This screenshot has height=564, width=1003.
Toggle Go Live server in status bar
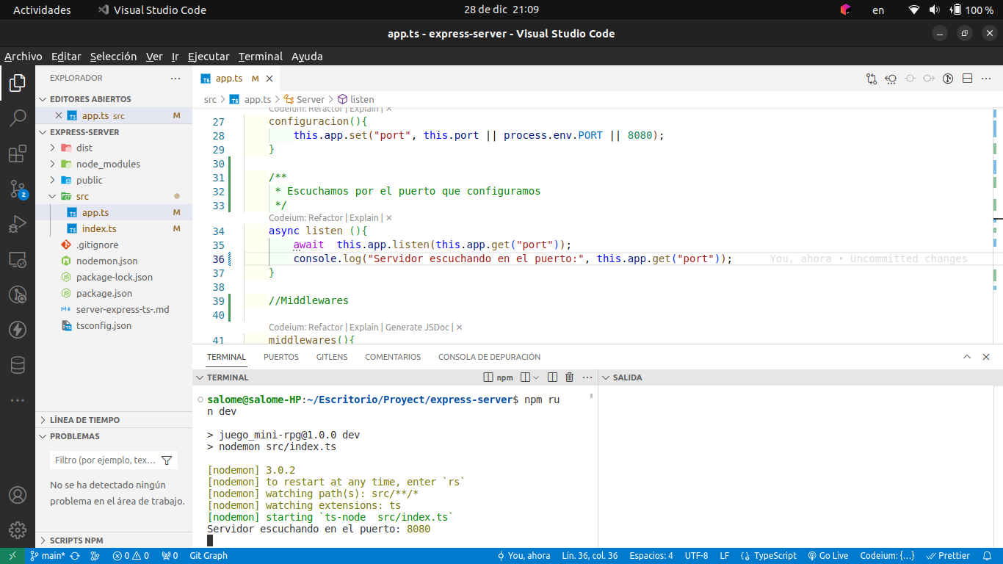[828, 556]
